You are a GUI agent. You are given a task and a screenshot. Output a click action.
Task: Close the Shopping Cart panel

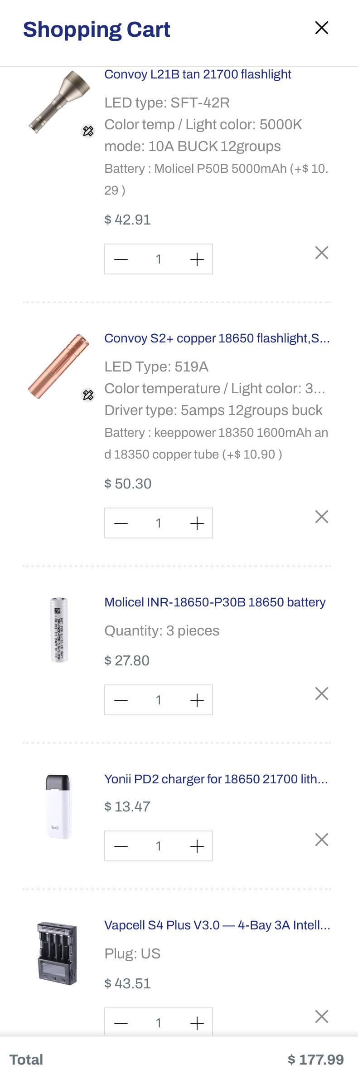point(321,28)
